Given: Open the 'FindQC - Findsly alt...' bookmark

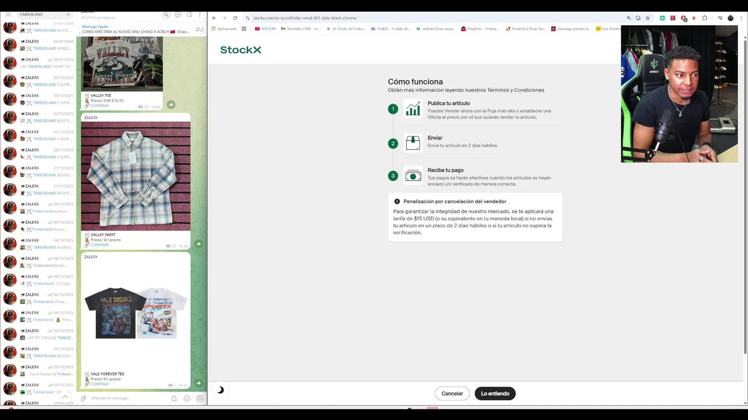Looking at the screenshot, I should tap(391, 29).
